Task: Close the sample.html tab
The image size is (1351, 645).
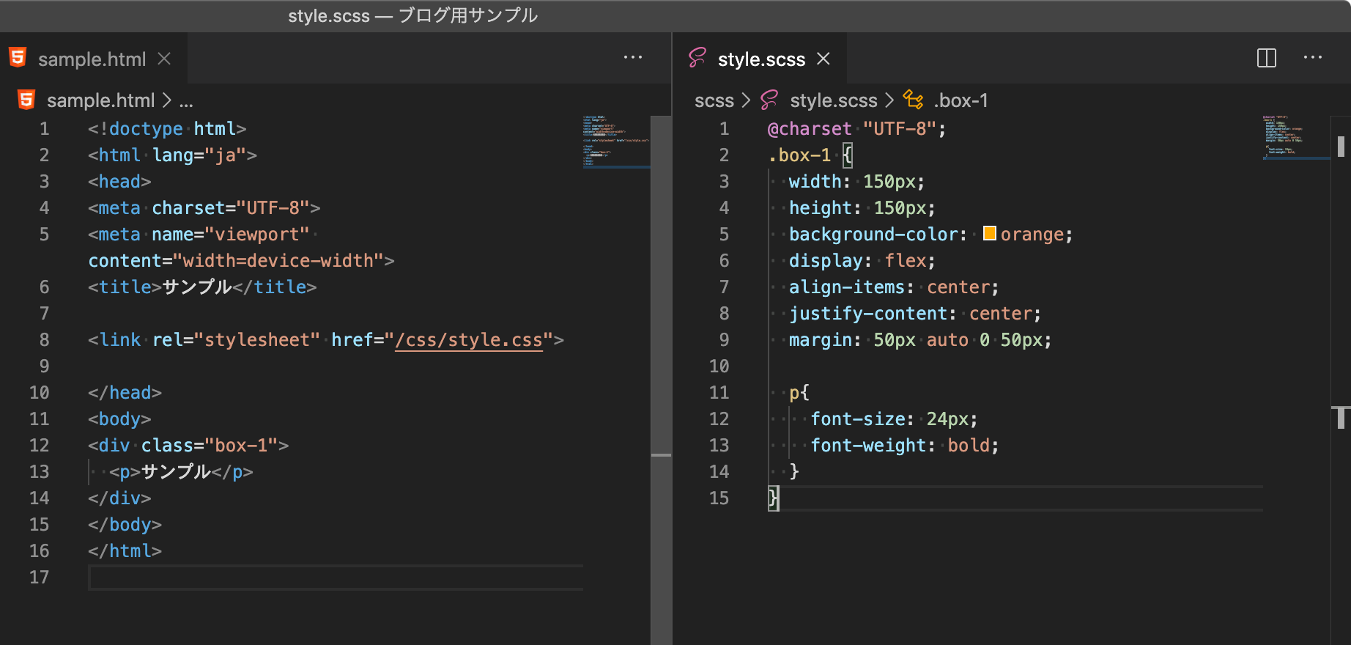Action: tap(164, 59)
